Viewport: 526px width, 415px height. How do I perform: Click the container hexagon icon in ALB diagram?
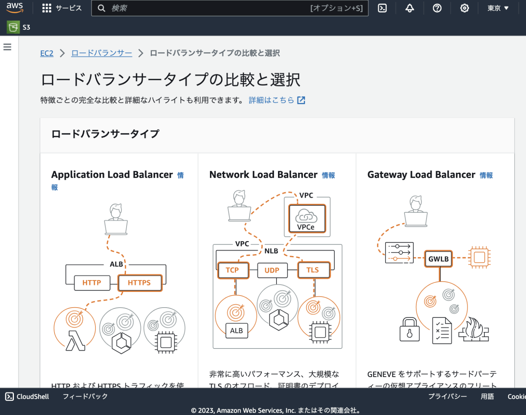pyautogui.click(x=121, y=343)
